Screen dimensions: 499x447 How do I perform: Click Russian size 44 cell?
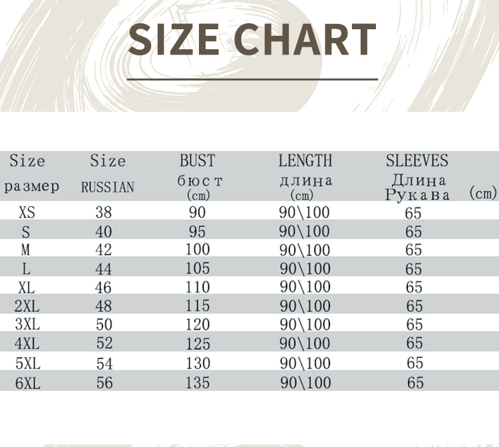coord(104,269)
